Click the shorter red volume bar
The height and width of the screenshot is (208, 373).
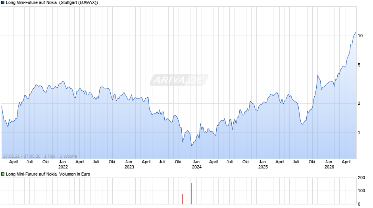pos(183,199)
